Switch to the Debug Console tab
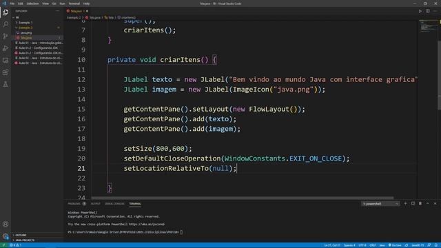441x248 pixels. point(114,204)
